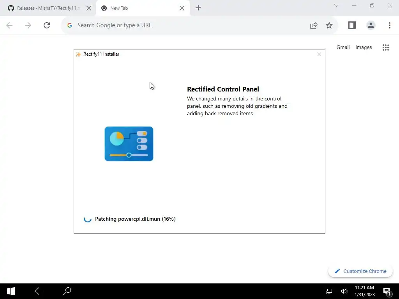Click the taskbar back arrow
This screenshot has height=299, width=399.
39,291
